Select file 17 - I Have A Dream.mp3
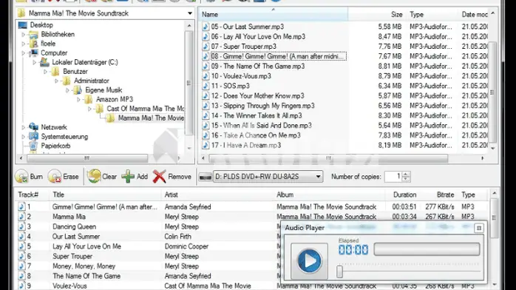The image size is (516, 290). [x=246, y=145]
